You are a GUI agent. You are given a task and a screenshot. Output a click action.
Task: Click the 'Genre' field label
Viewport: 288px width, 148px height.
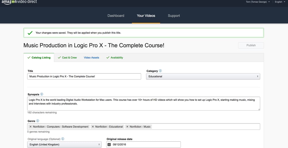point(31,121)
